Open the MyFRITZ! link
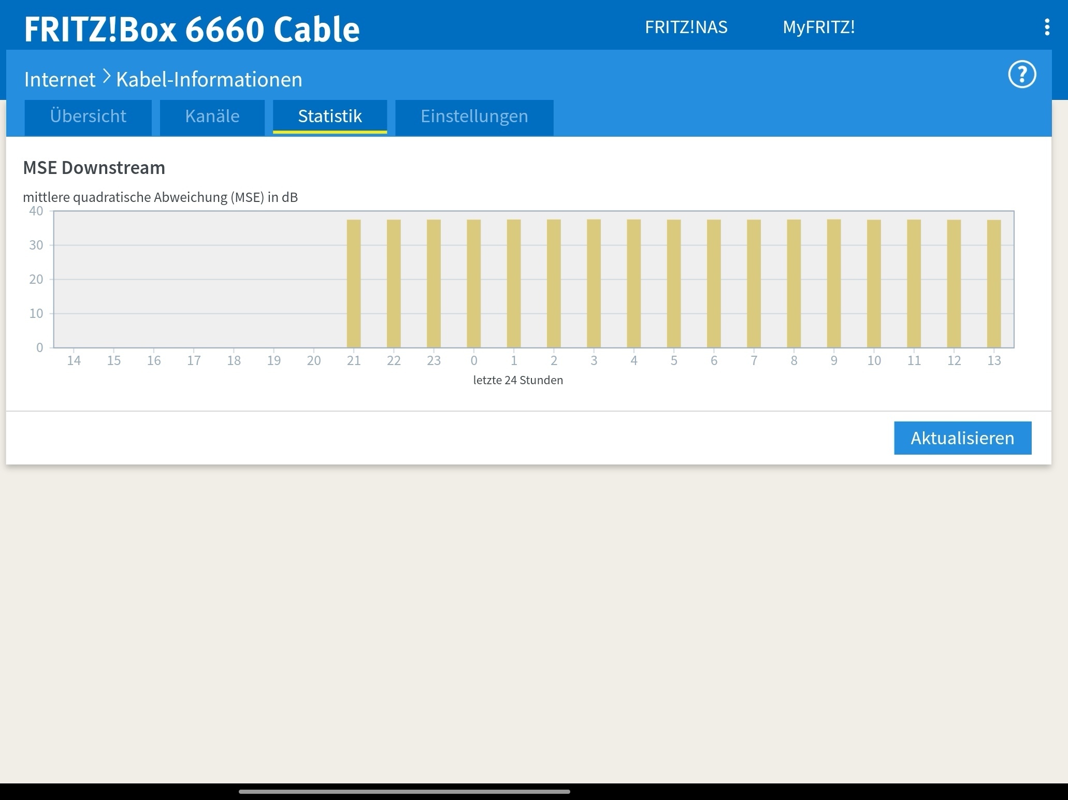The width and height of the screenshot is (1068, 800). coord(819,27)
